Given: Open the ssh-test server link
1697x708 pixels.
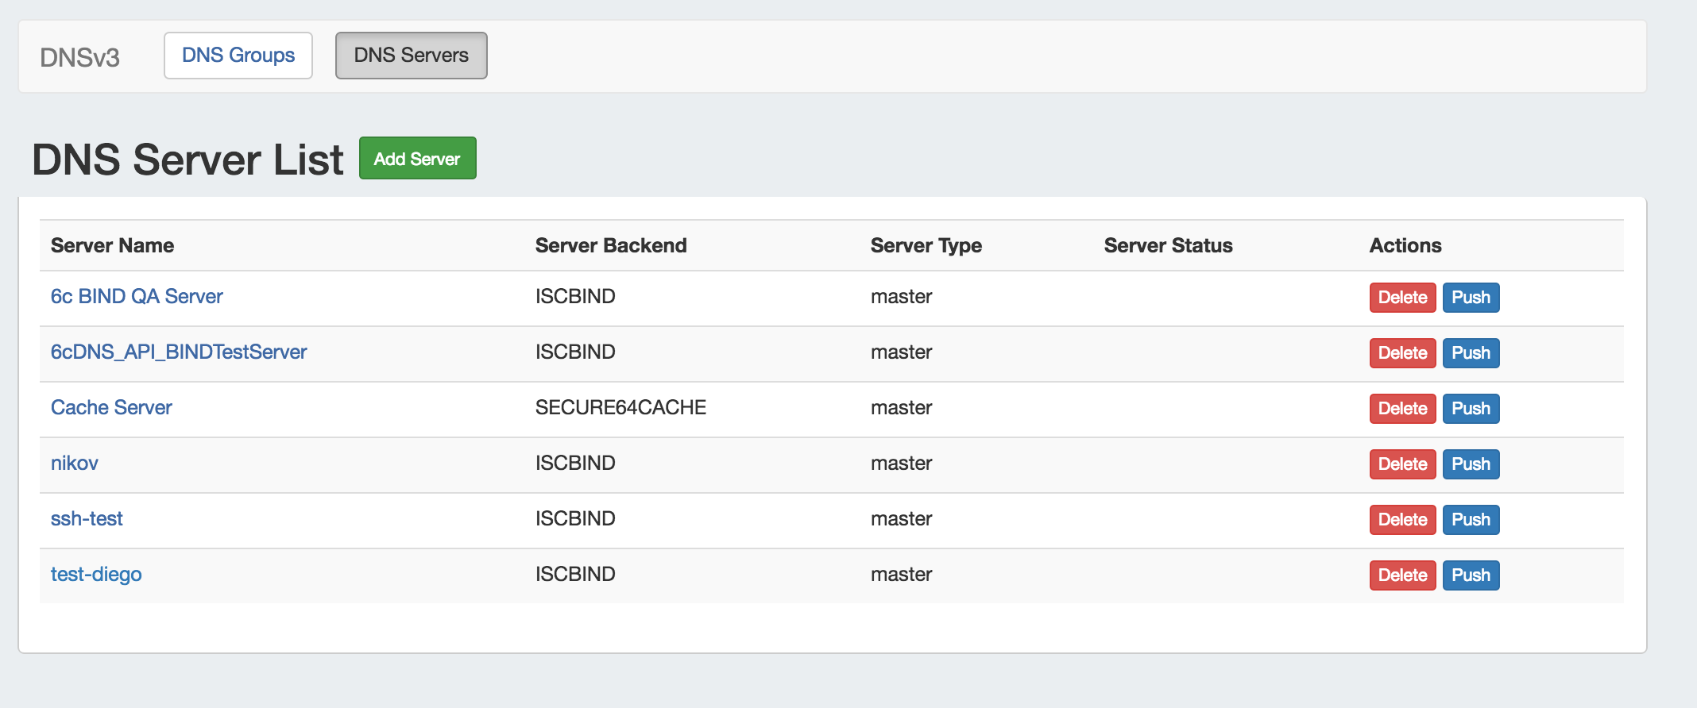Looking at the screenshot, I should [87, 519].
